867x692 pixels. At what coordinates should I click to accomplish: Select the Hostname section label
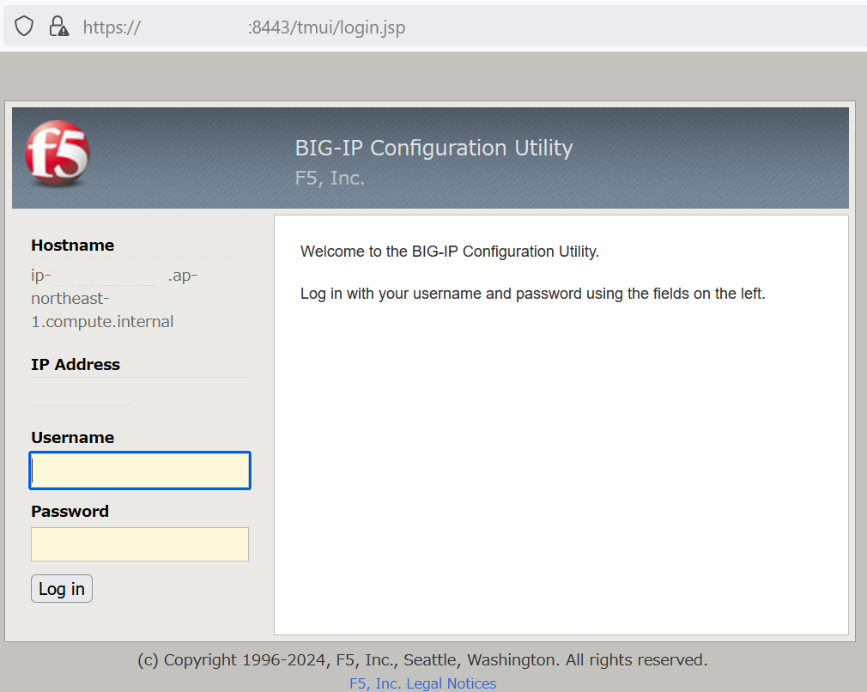pyautogui.click(x=72, y=245)
